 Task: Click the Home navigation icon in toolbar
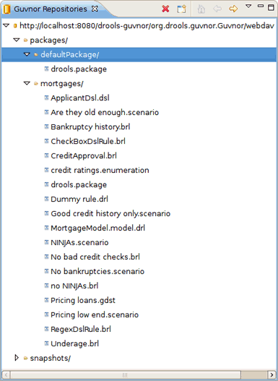point(201,9)
